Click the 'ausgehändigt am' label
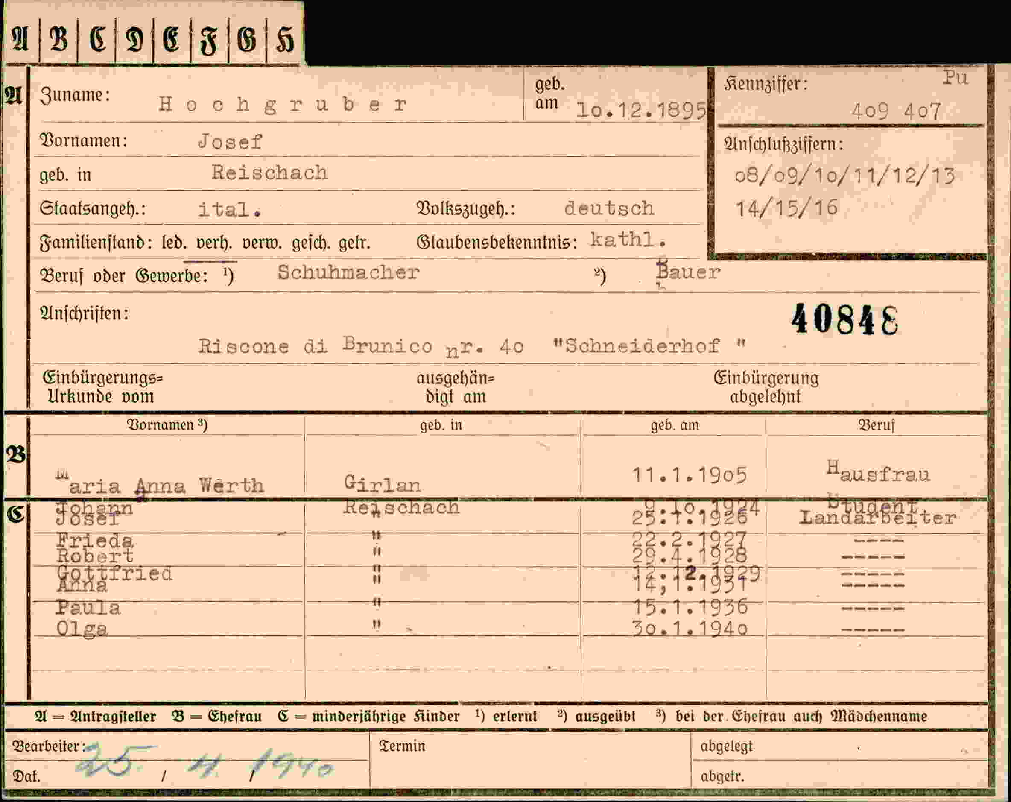1011x802 pixels. (455, 387)
